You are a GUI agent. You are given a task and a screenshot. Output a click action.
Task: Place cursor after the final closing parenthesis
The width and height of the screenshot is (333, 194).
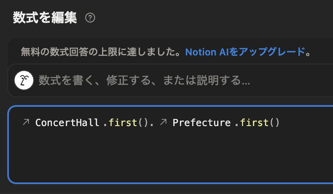280,122
